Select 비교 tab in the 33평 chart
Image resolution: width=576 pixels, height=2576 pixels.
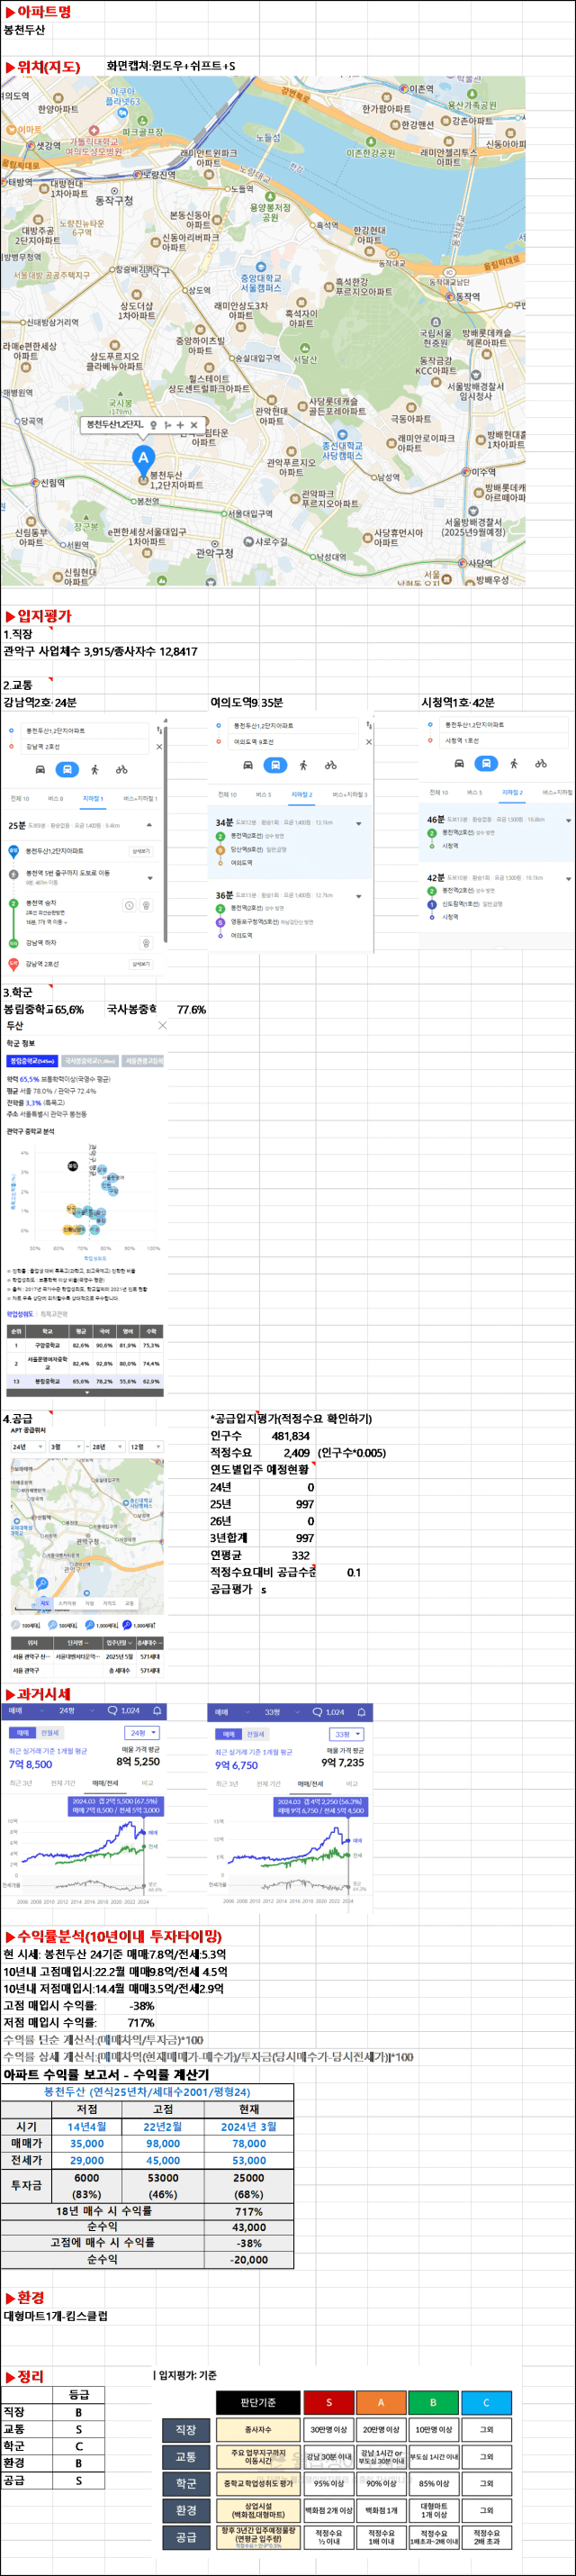[352, 1784]
